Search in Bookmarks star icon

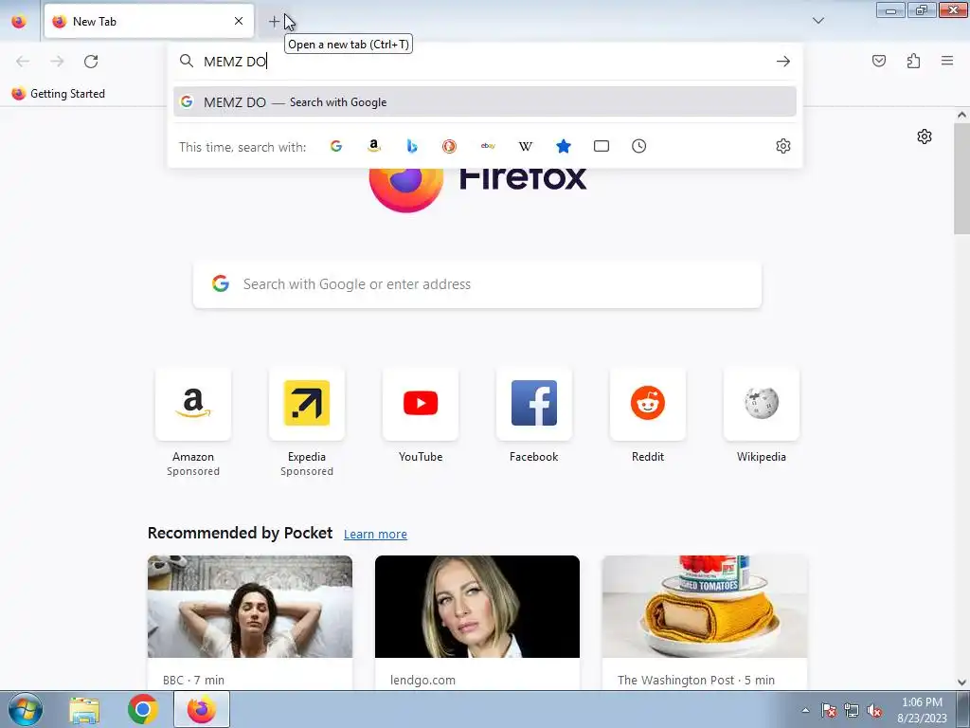[x=564, y=146]
